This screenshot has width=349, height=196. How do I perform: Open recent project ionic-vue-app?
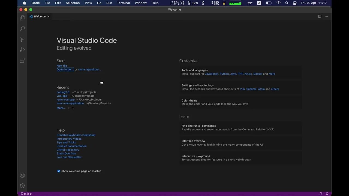(x=65, y=100)
